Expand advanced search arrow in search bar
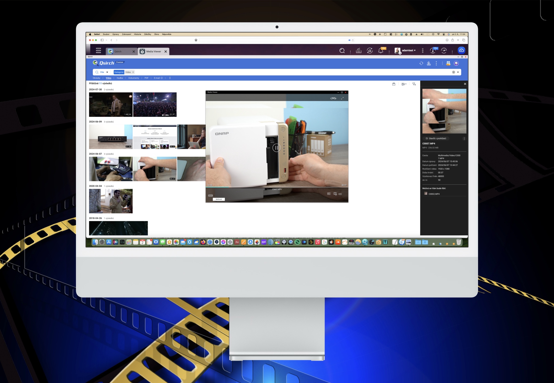Image resolution: width=554 pixels, height=383 pixels. pyautogui.click(x=458, y=72)
